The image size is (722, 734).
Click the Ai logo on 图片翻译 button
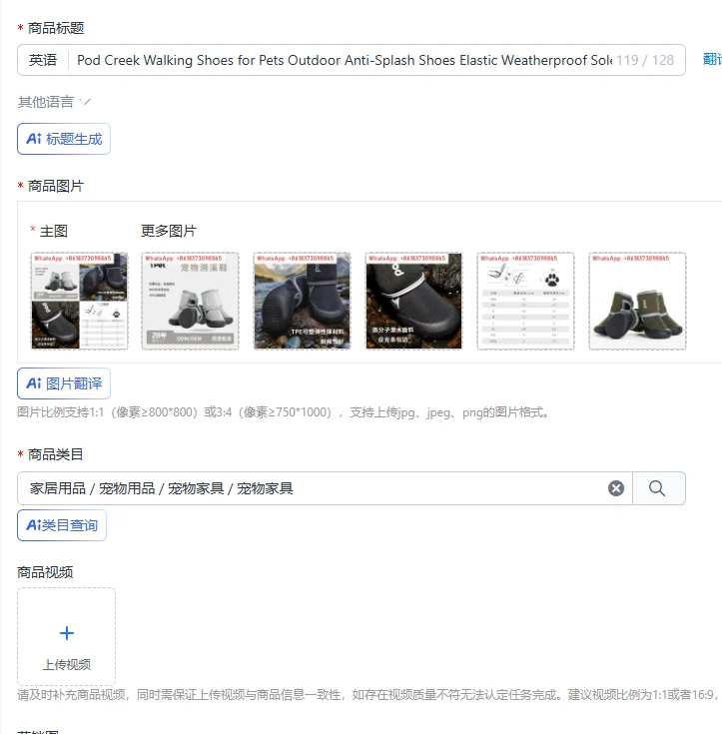[x=34, y=383]
